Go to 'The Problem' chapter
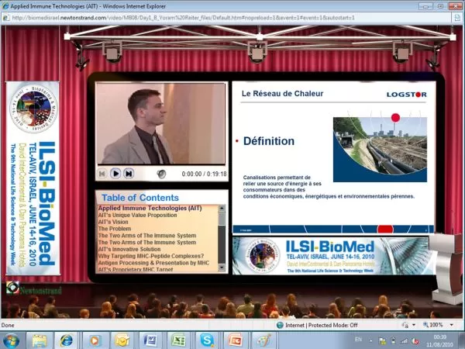 [x=115, y=229]
